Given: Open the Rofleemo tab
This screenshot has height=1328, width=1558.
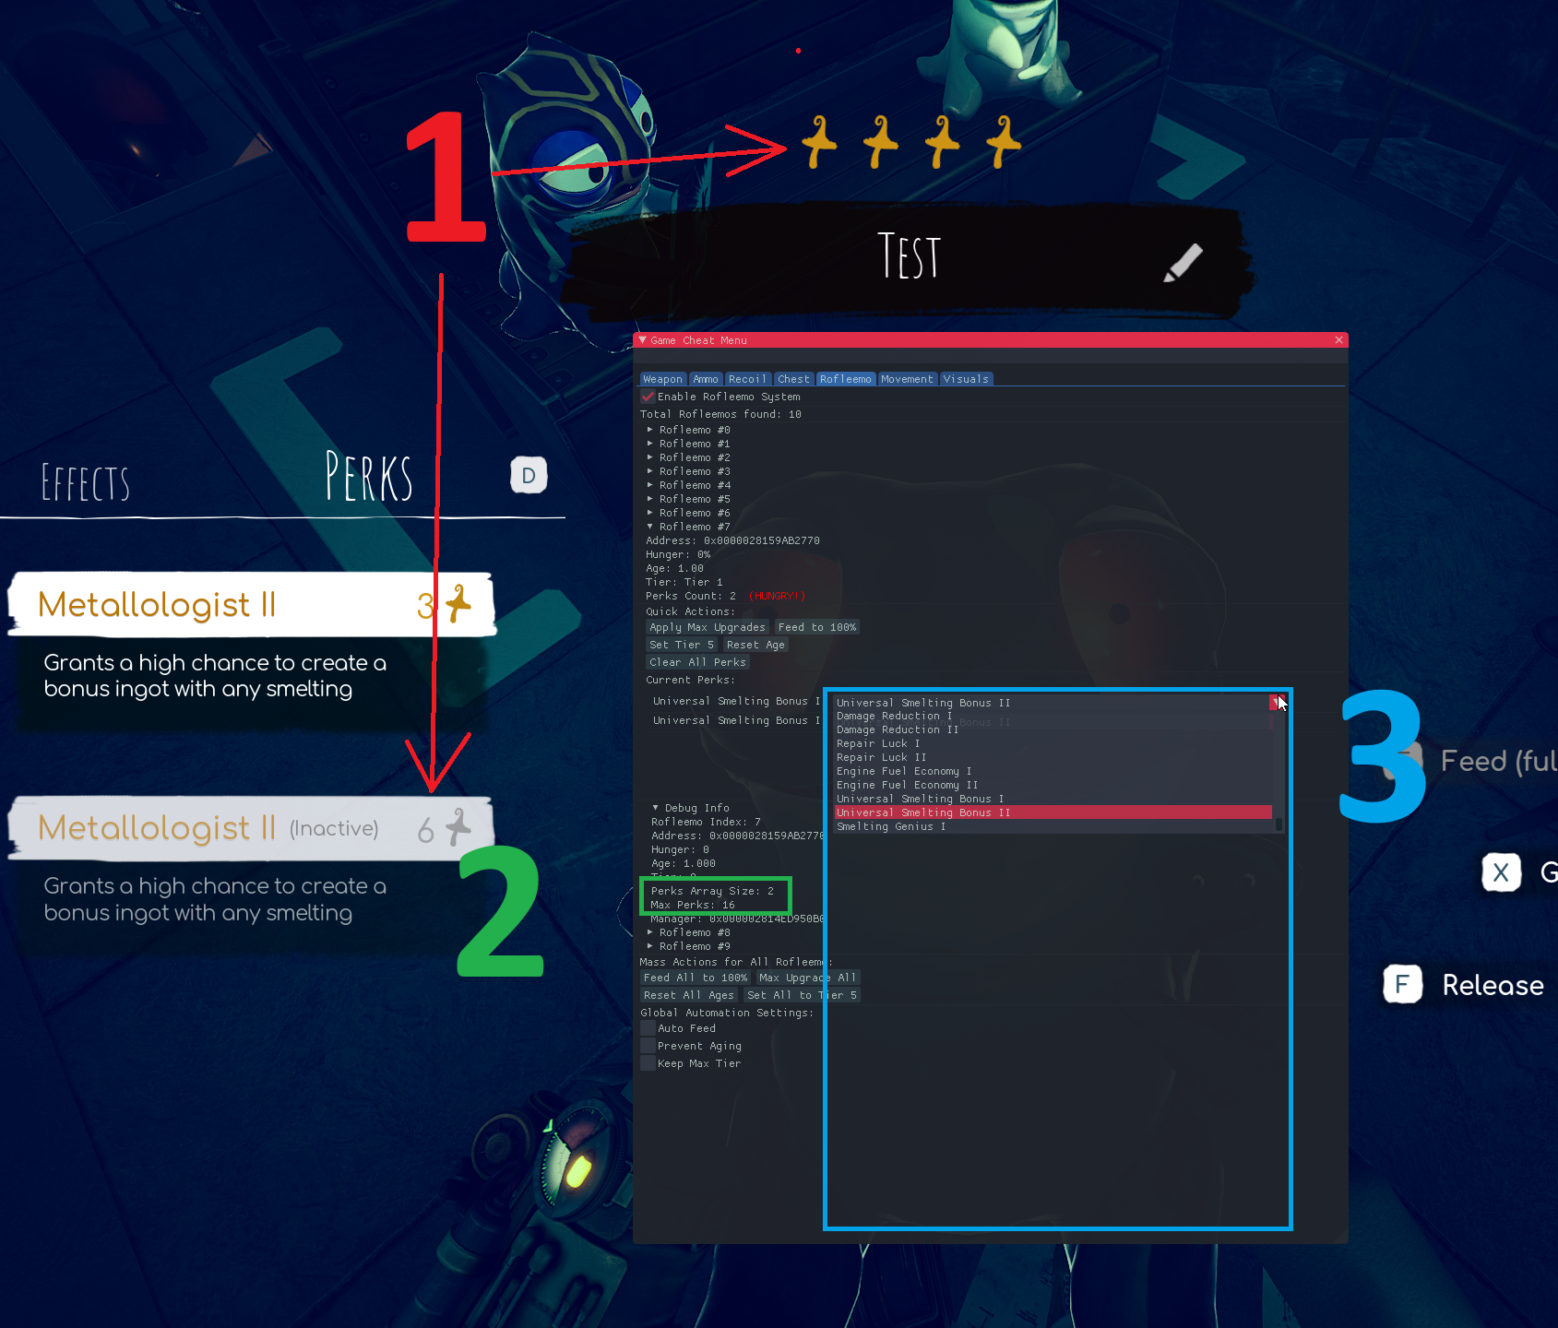Looking at the screenshot, I should point(846,379).
